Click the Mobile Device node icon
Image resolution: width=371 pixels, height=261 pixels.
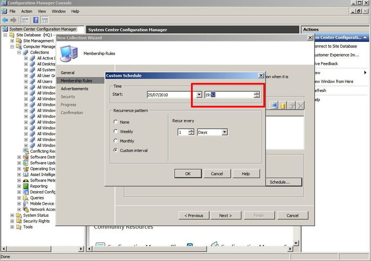26,204
